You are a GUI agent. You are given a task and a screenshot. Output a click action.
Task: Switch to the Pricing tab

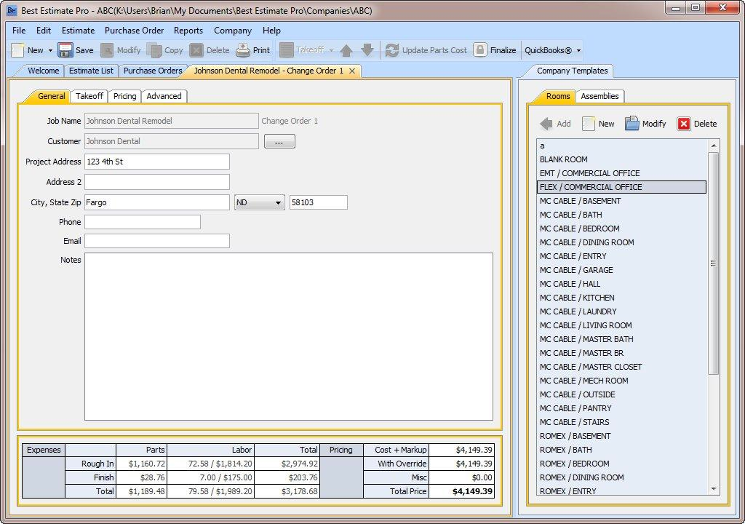point(124,95)
